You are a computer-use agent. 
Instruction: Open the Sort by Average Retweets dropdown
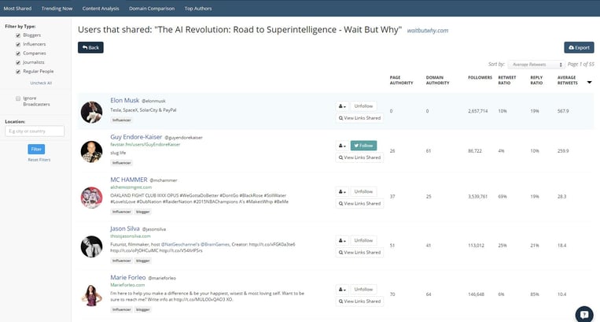click(537, 65)
